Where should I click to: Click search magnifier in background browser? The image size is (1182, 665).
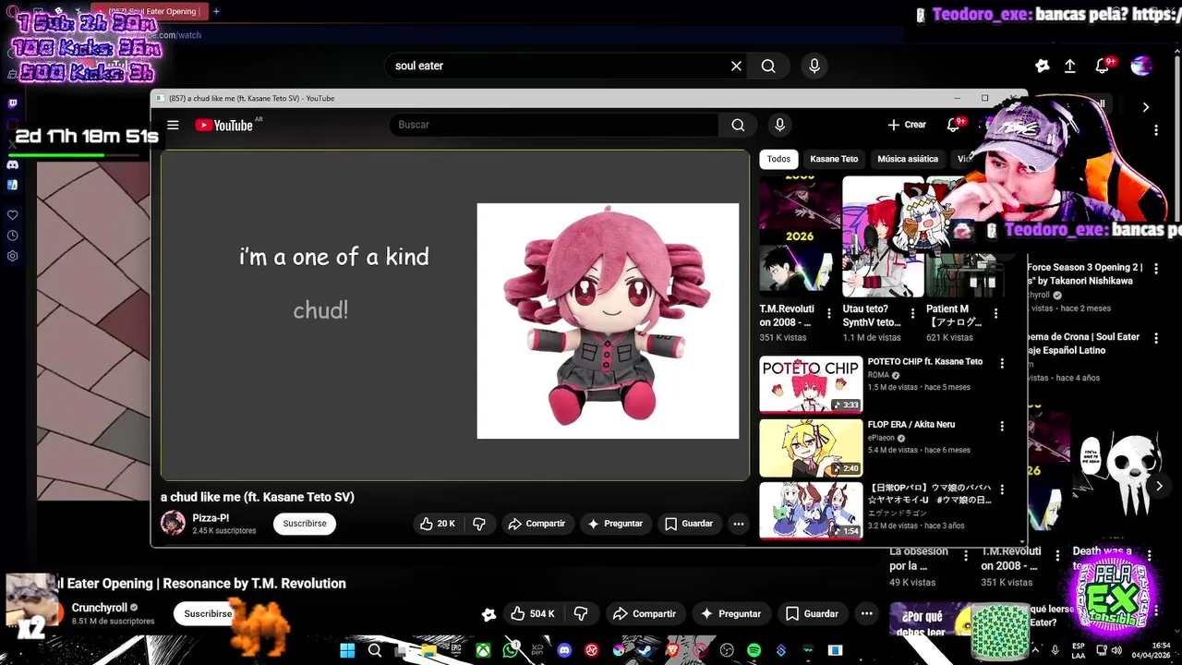click(x=768, y=66)
